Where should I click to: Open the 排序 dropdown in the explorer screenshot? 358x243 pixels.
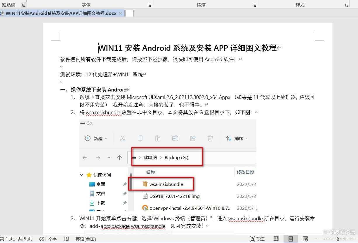pyautogui.click(x=237, y=138)
